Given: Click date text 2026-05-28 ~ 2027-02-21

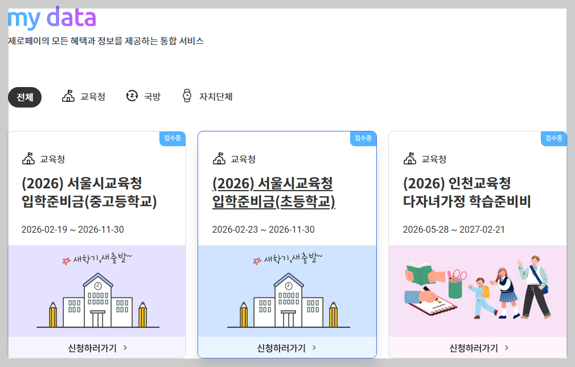Looking at the screenshot, I should (x=454, y=229).
